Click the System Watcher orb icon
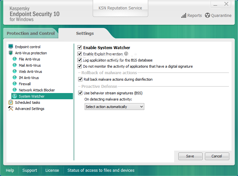Screen dimensions: 238x176 (x=15, y=96)
